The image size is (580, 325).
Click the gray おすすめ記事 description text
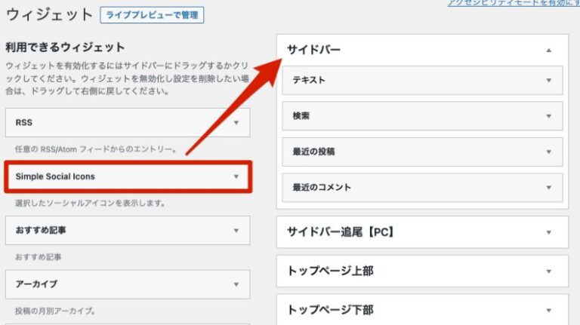(x=38, y=257)
